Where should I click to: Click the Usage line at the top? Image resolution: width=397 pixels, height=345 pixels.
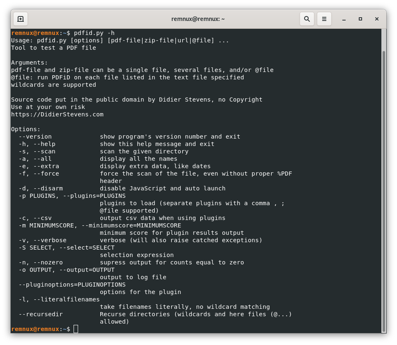pos(119,40)
